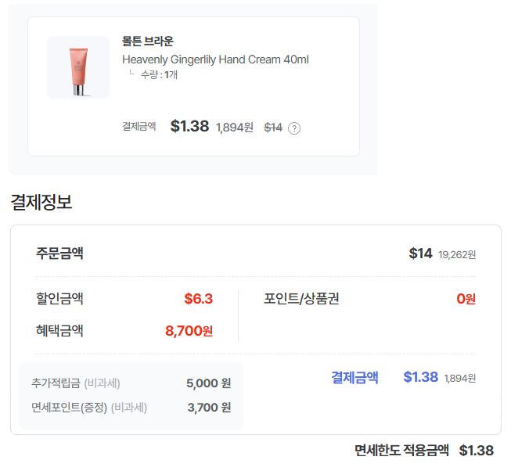Viewport: 511px width, 471px height.
Task: Open Heavenly Gingerlily Hand Cream 40ml product link
Action: pos(215,59)
